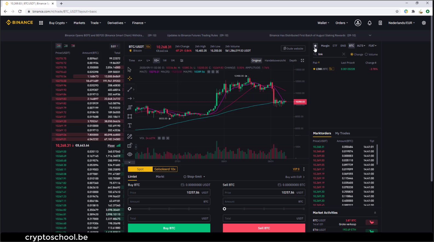Select the cursor pointer chart tool
434x242 pixels.
pos(130,70)
